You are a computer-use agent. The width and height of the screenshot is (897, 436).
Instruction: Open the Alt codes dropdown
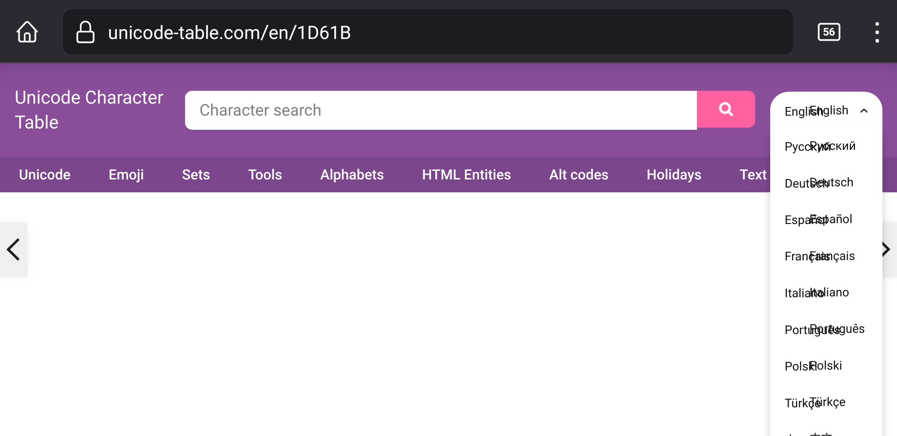click(578, 174)
